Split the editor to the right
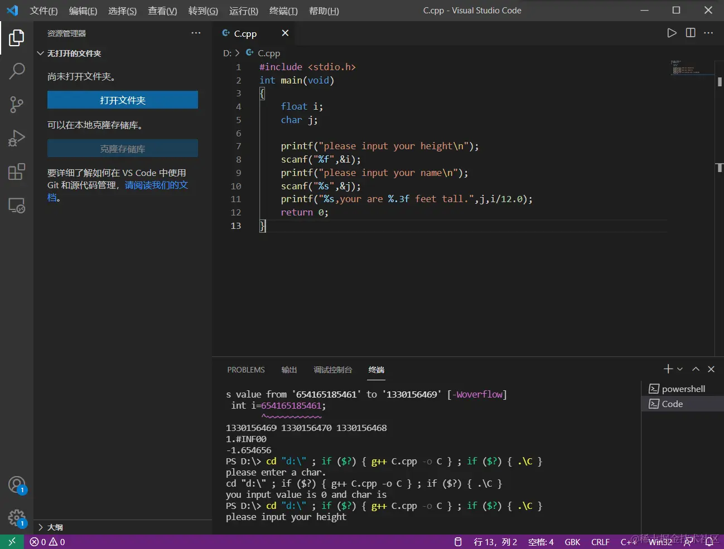 tap(691, 33)
